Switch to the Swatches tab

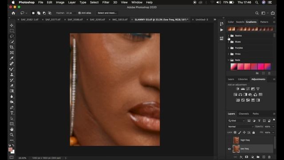pyautogui.click(x=240, y=22)
